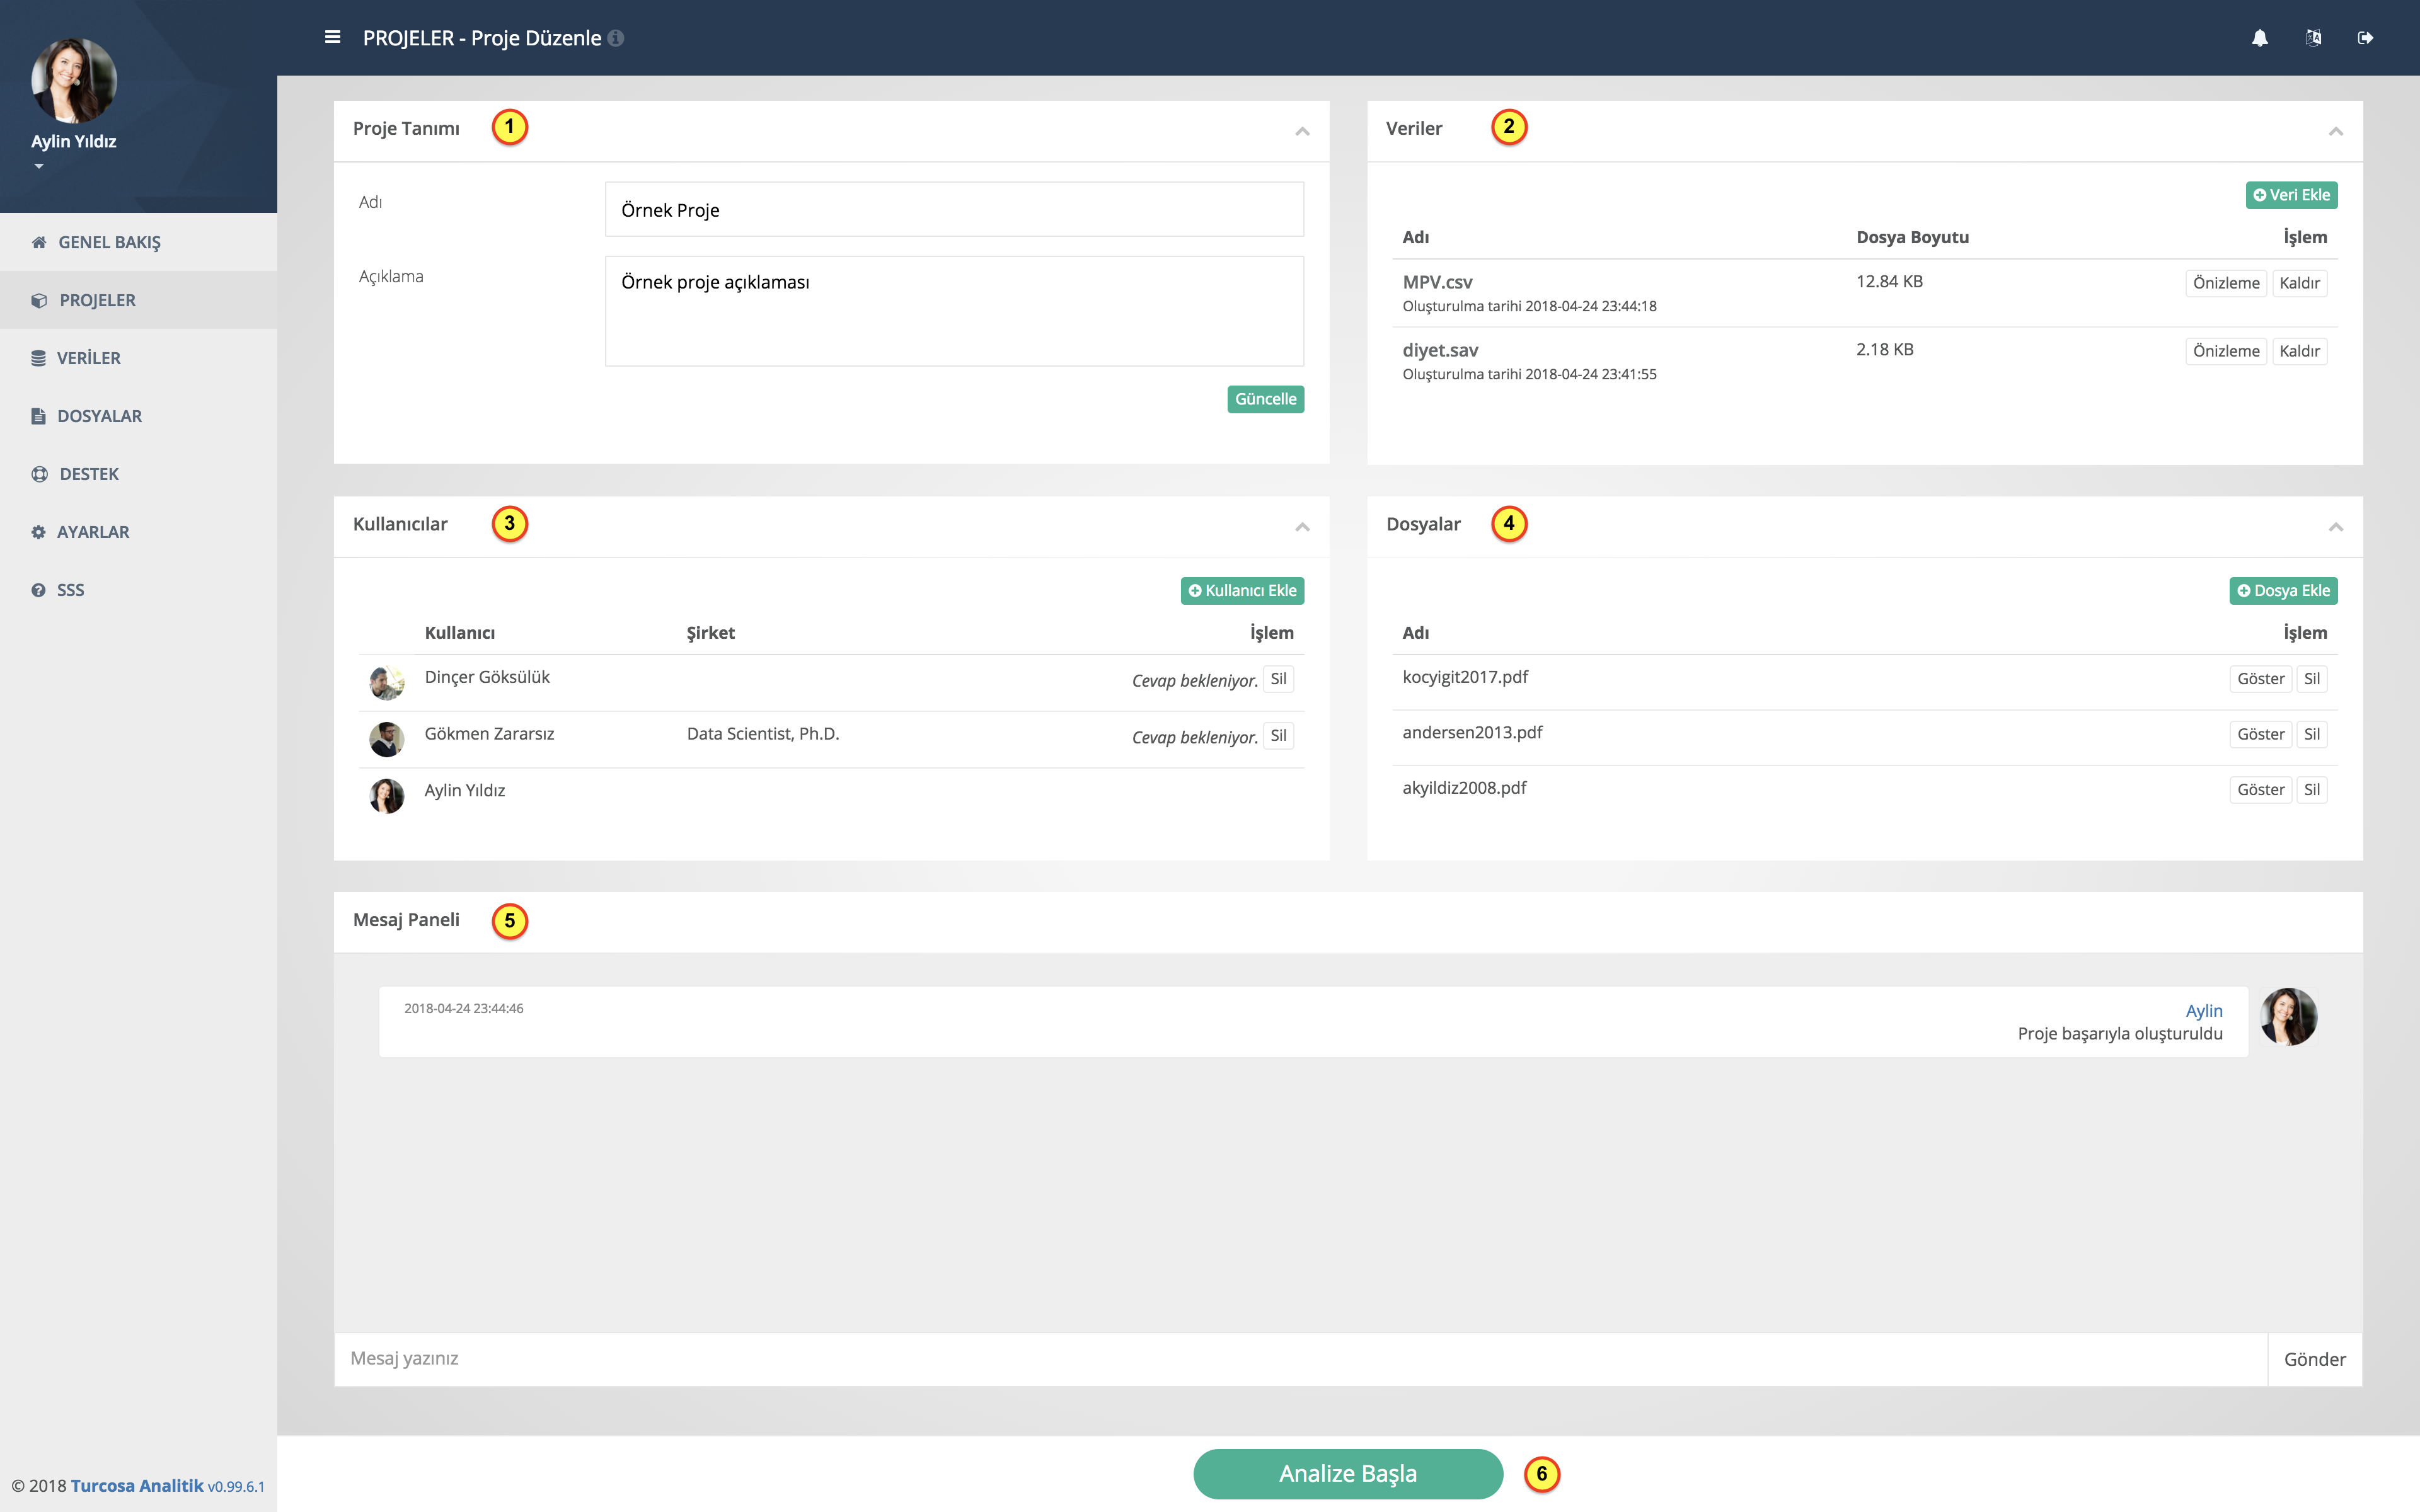Preview diyet.sav with Önizleme
The width and height of the screenshot is (2420, 1512).
tap(2226, 351)
